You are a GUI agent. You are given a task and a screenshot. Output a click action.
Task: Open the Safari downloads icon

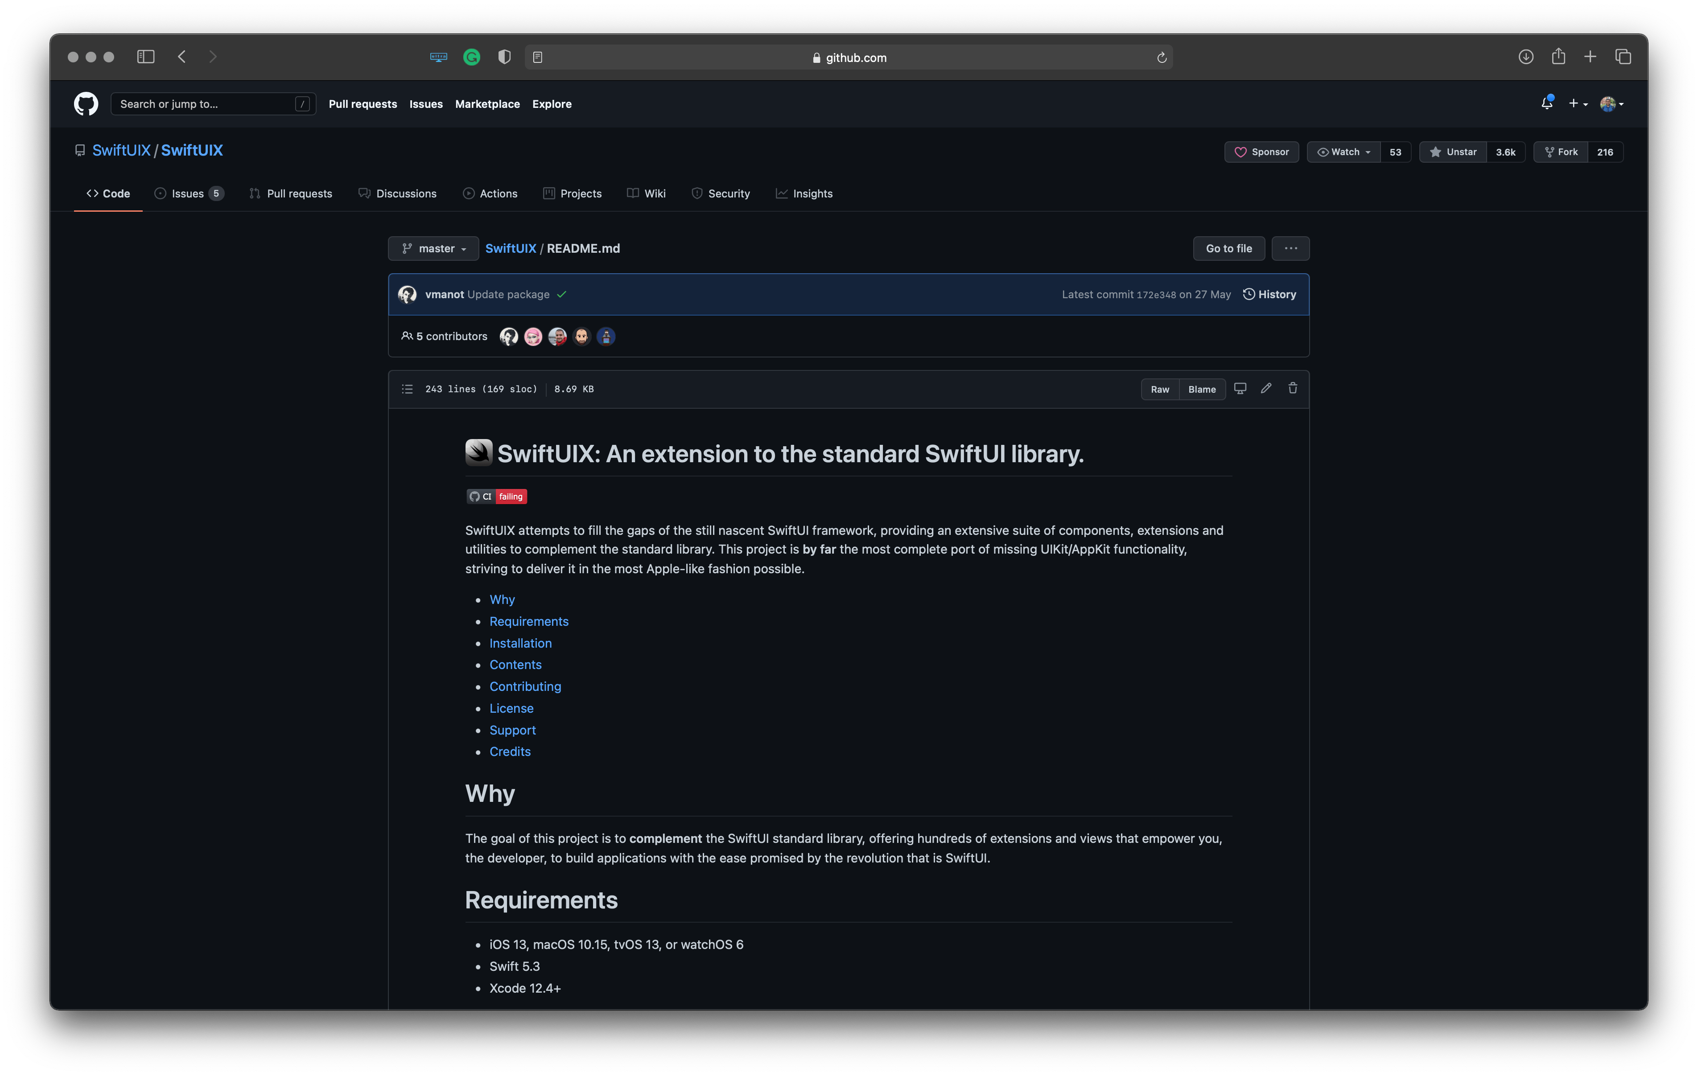[x=1525, y=57]
